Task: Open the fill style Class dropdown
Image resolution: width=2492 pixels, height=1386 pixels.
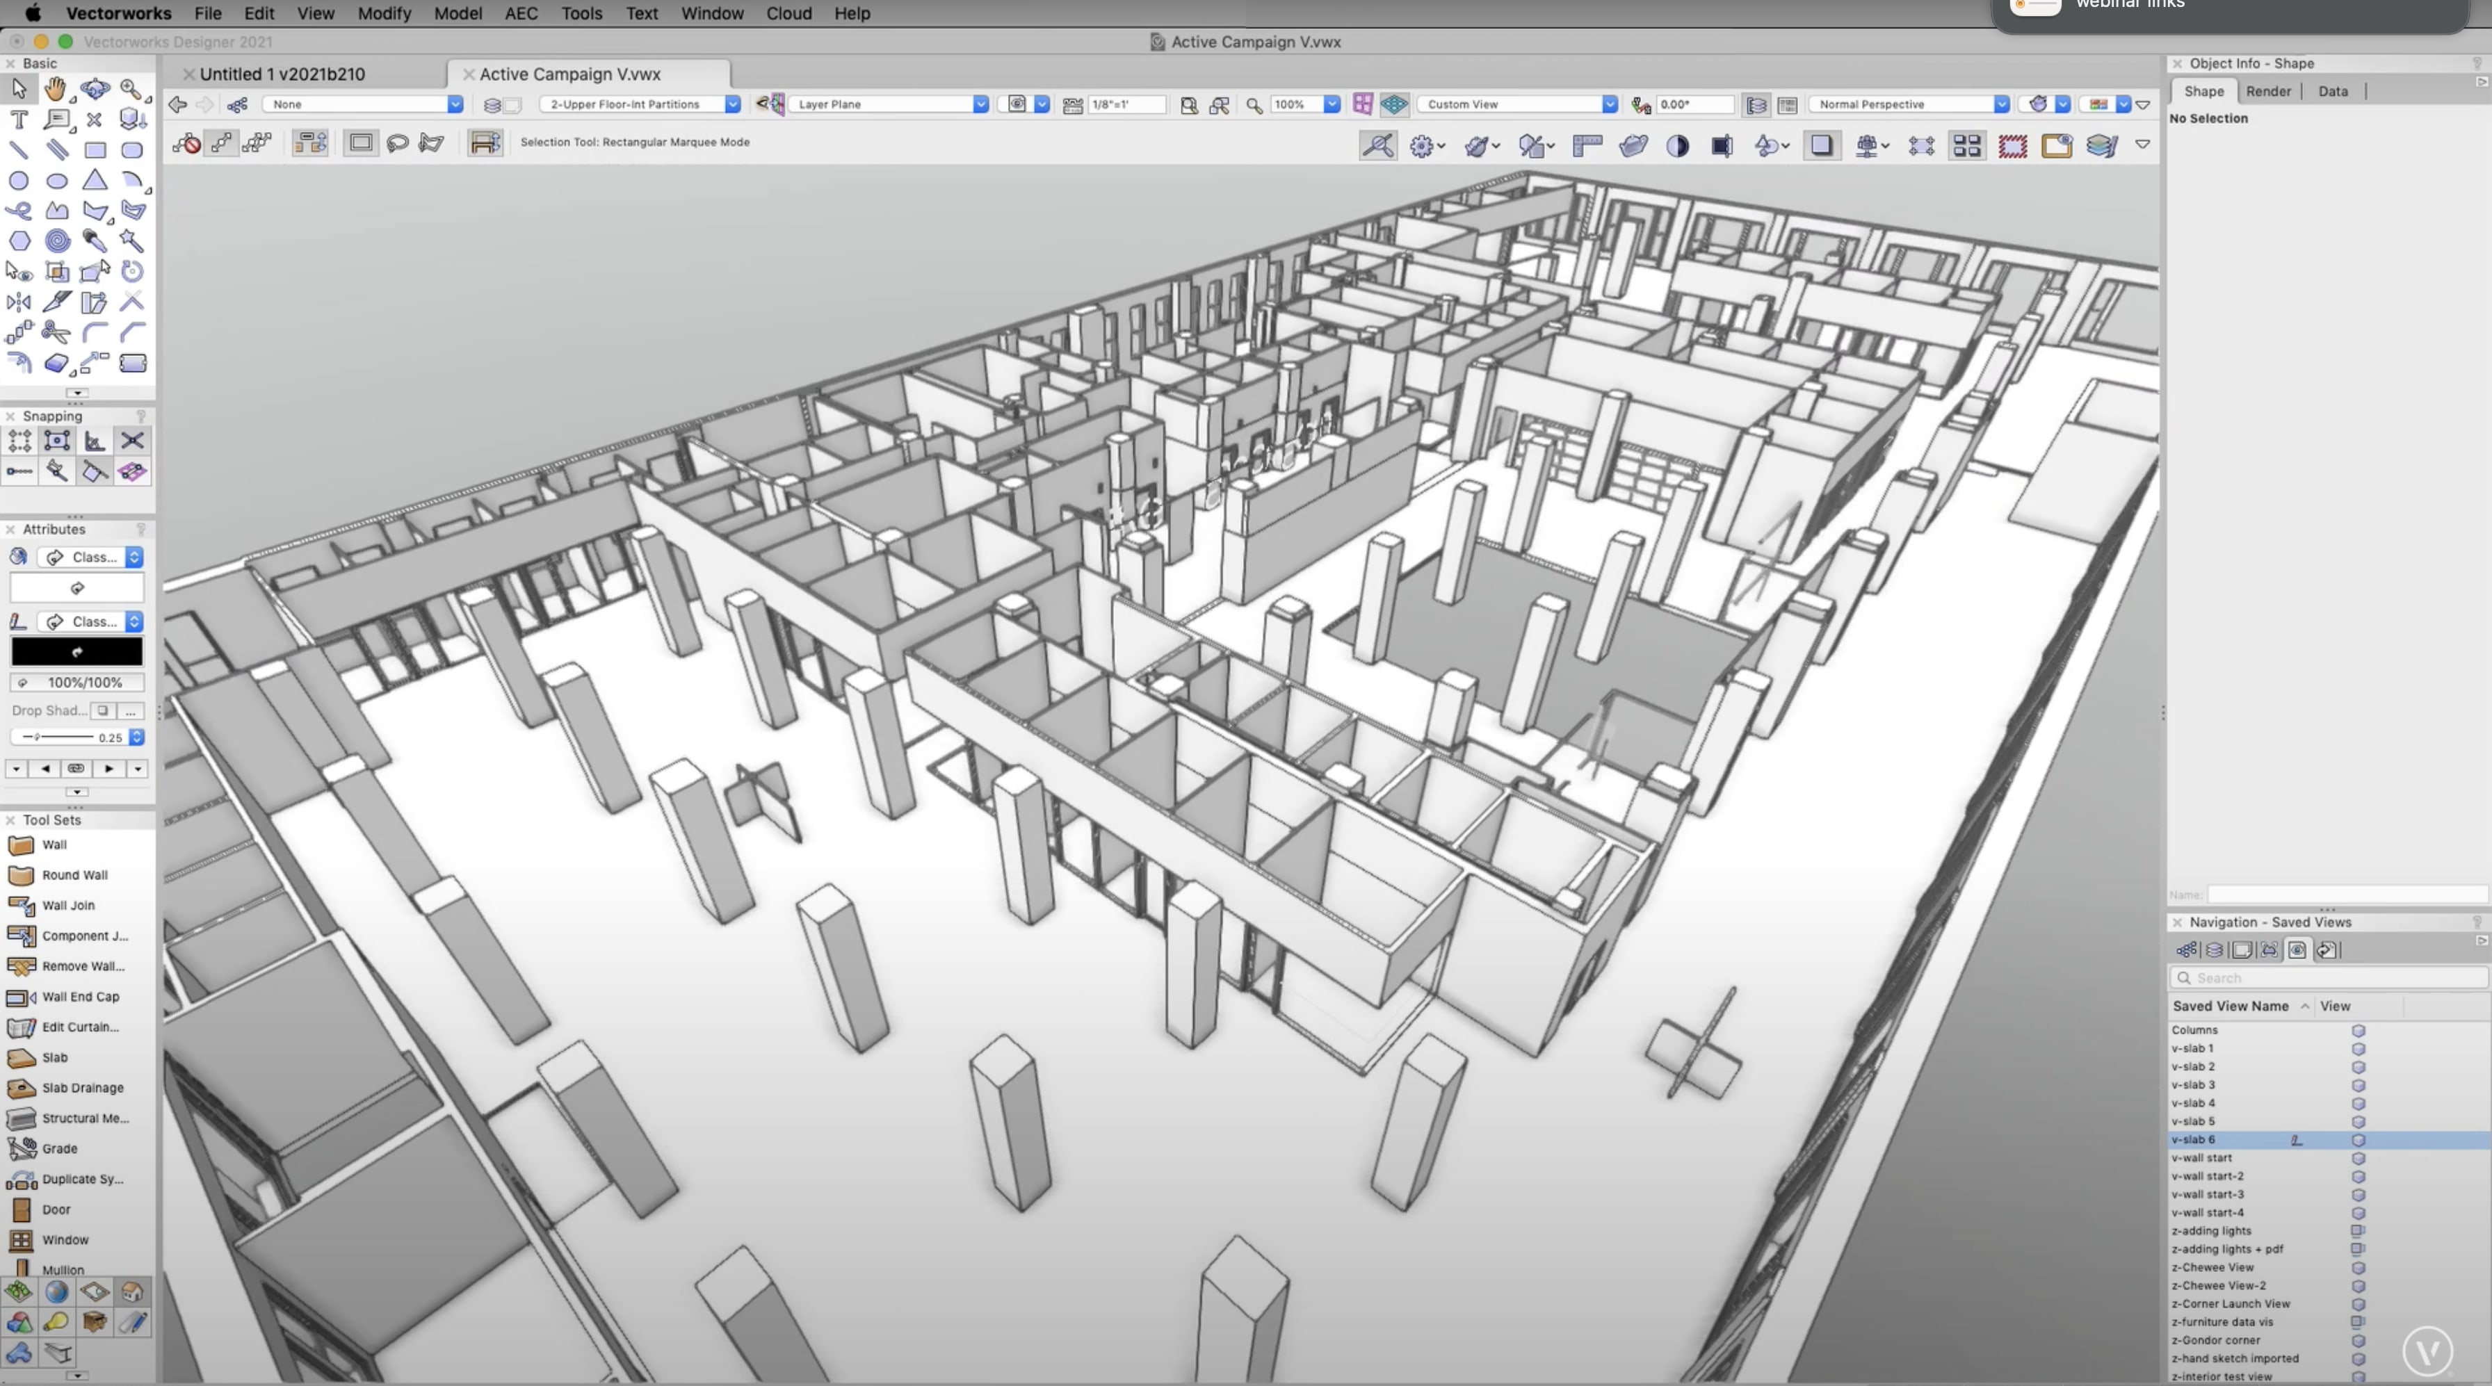Action: 90,557
